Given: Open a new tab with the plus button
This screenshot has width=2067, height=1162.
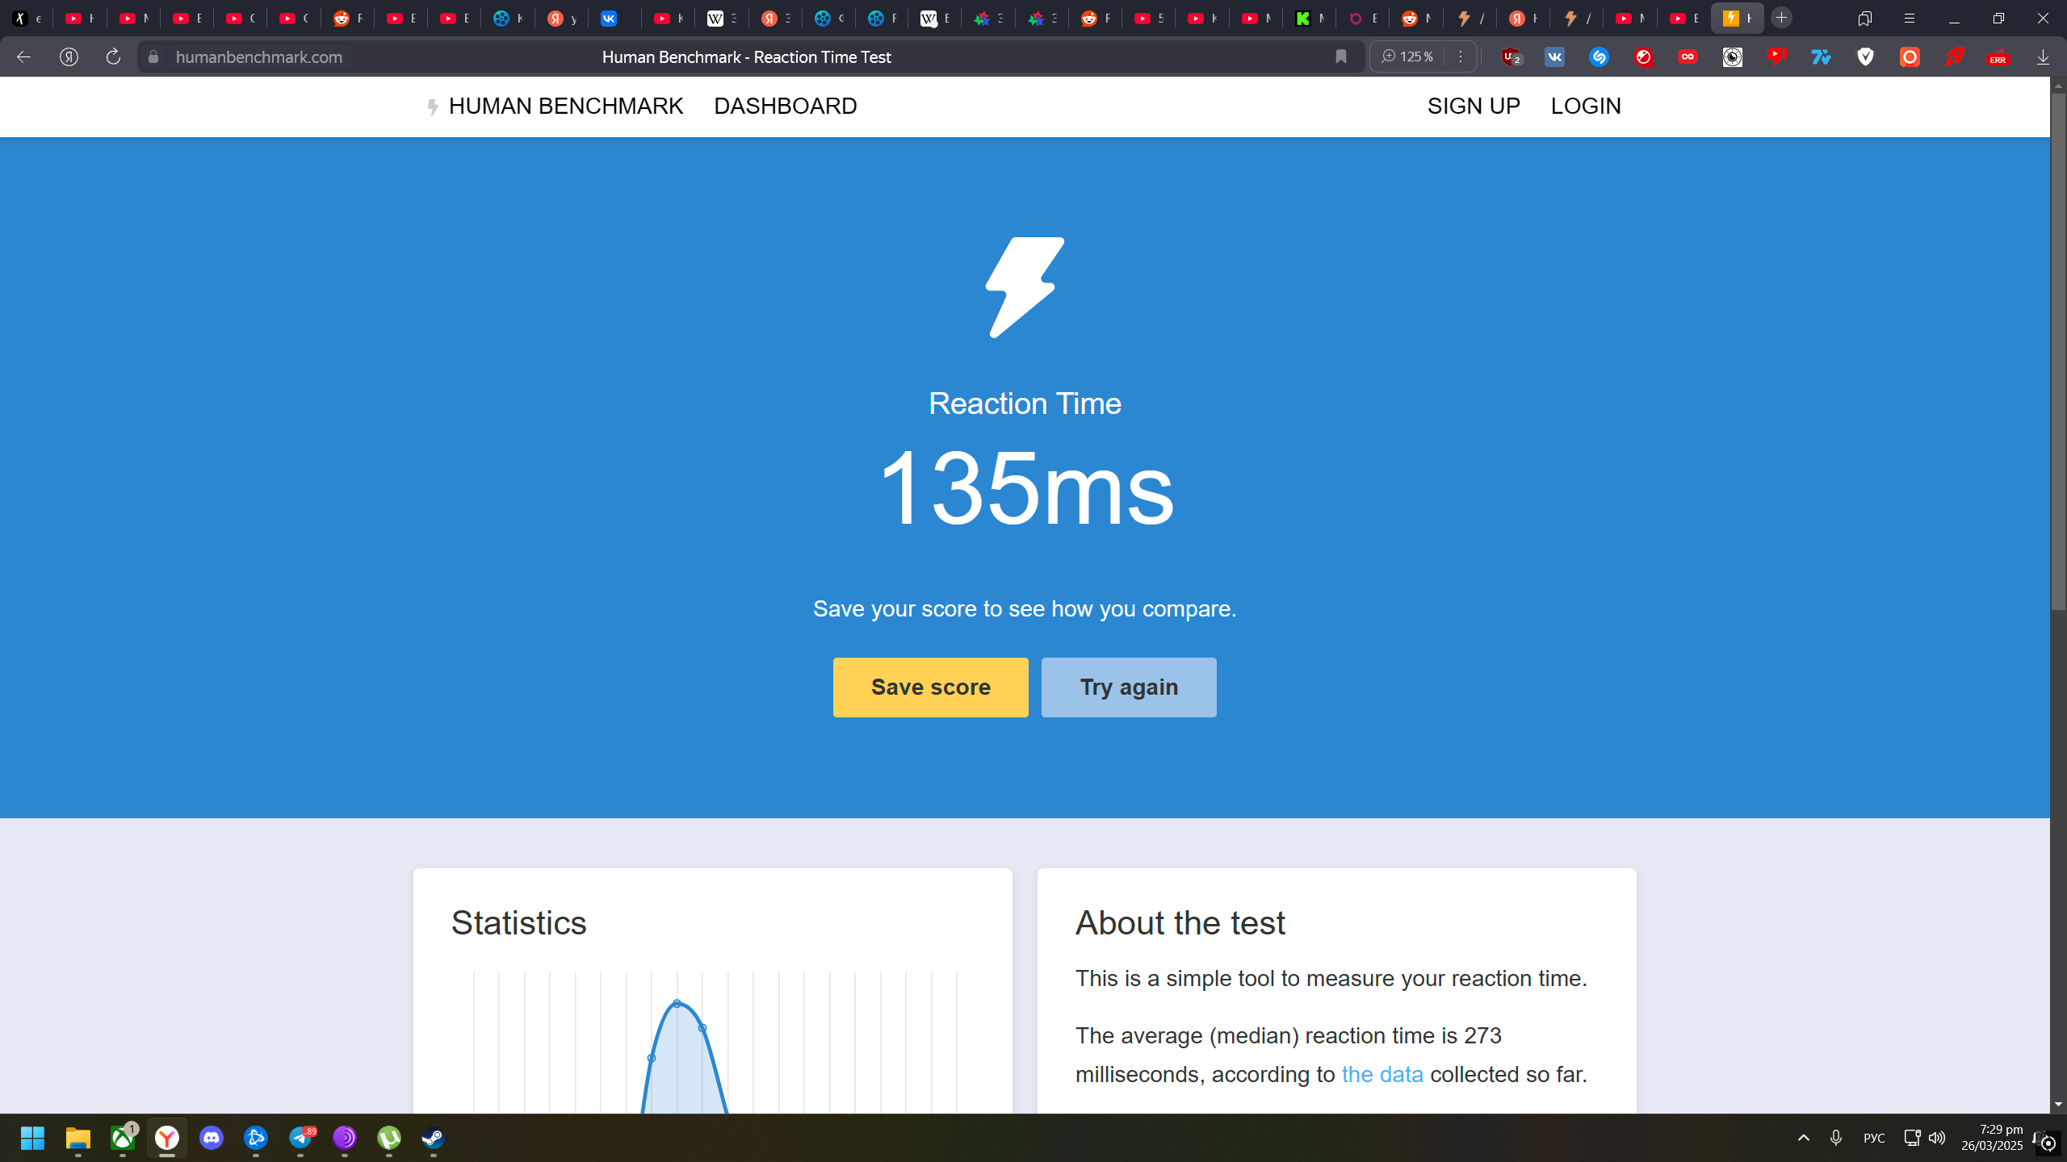Looking at the screenshot, I should click(1781, 18).
